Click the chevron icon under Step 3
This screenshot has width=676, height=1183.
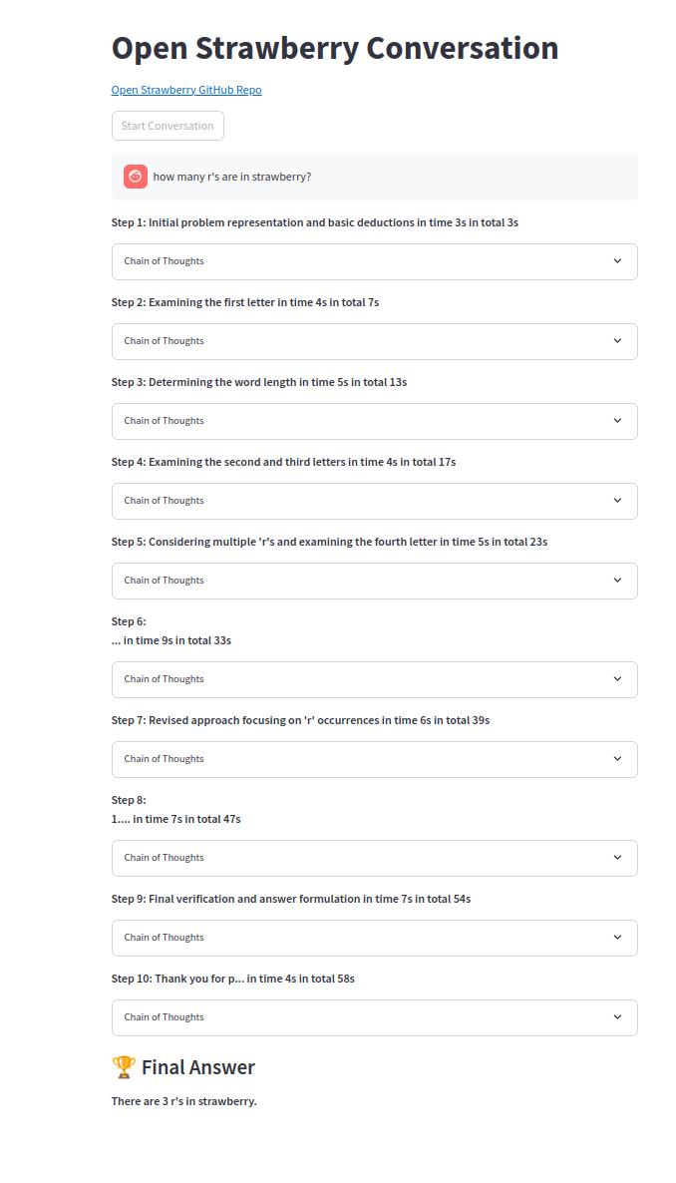click(617, 421)
